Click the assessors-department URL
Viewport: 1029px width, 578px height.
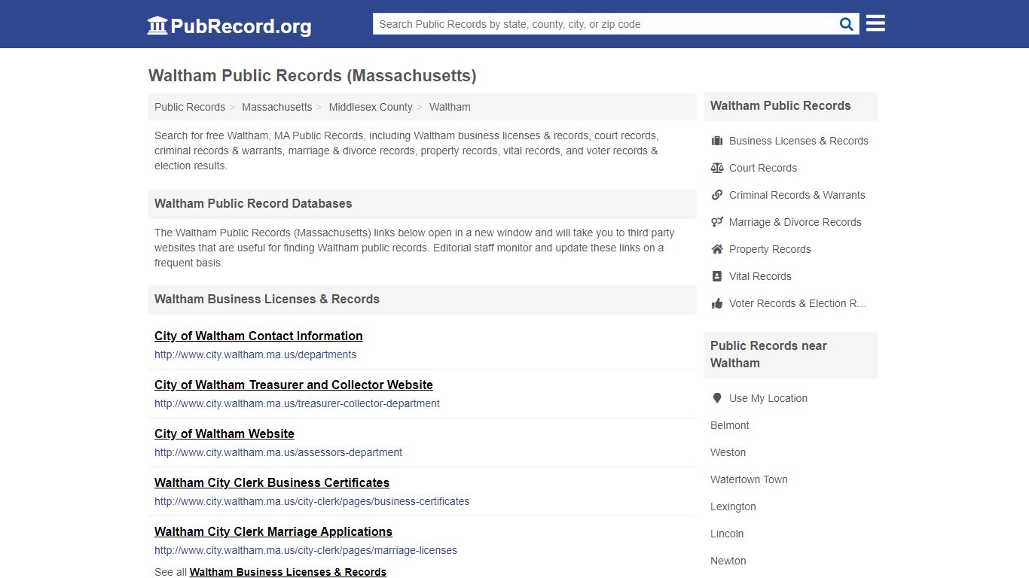278,452
